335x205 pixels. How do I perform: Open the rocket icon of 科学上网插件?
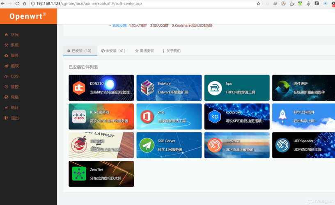pyautogui.click(x=282, y=116)
